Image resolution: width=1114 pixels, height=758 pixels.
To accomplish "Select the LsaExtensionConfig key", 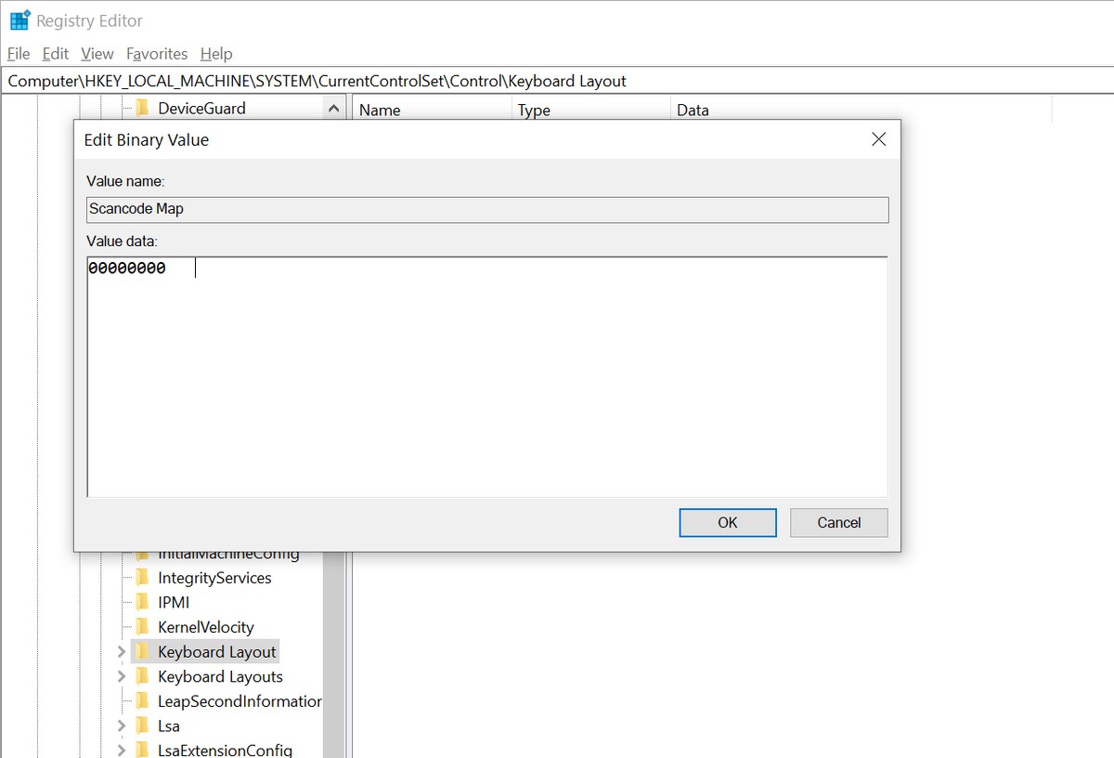I will [226, 750].
